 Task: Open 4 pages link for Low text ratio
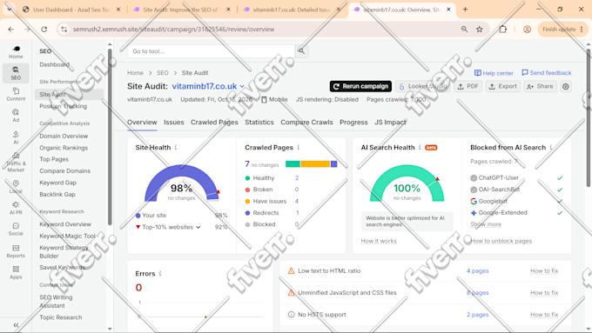[x=478, y=270]
